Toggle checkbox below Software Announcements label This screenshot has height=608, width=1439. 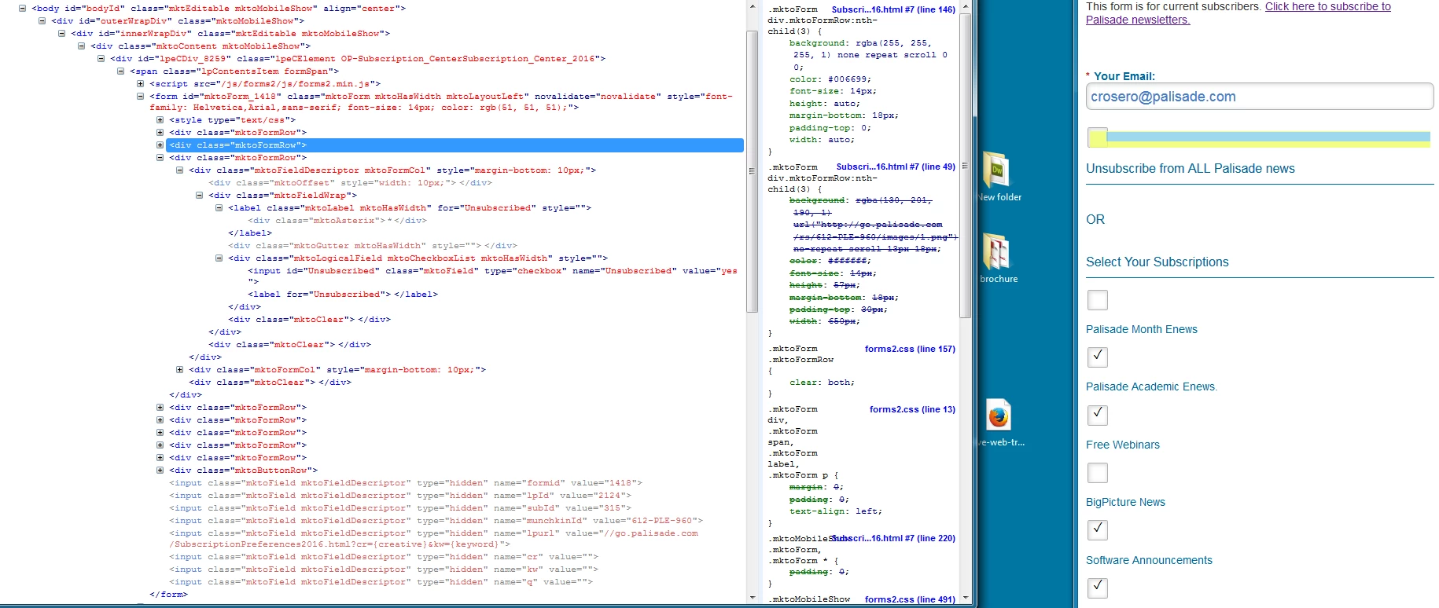point(1098,588)
